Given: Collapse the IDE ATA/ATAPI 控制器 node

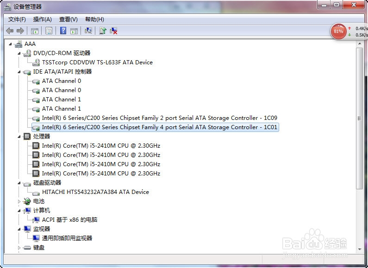Looking at the screenshot, I should (x=19, y=72).
